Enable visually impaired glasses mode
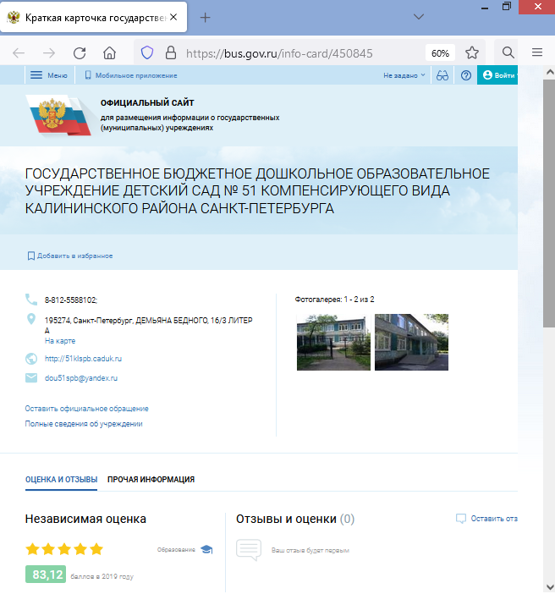 coord(442,75)
